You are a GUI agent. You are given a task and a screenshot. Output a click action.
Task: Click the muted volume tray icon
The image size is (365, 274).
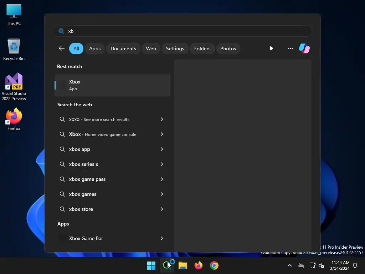[322, 265]
